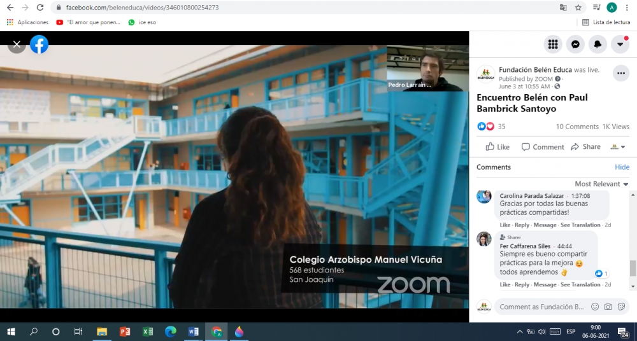
Task: View the like reaction on Fer's comment
Action: pyautogui.click(x=601, y=274)
